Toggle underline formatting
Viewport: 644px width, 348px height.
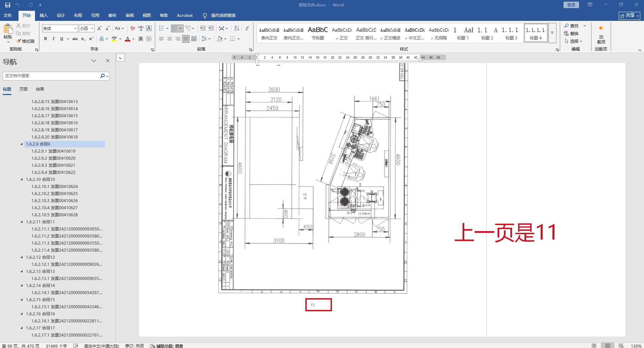(62, 39)
